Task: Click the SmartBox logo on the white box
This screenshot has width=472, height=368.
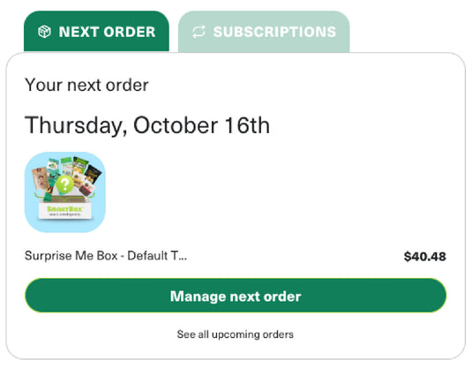Action: 64,208
